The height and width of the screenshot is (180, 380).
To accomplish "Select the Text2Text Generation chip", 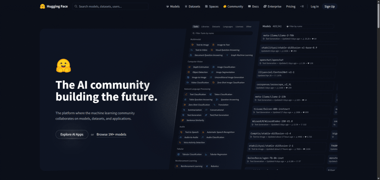I will (x=217, y=115).
